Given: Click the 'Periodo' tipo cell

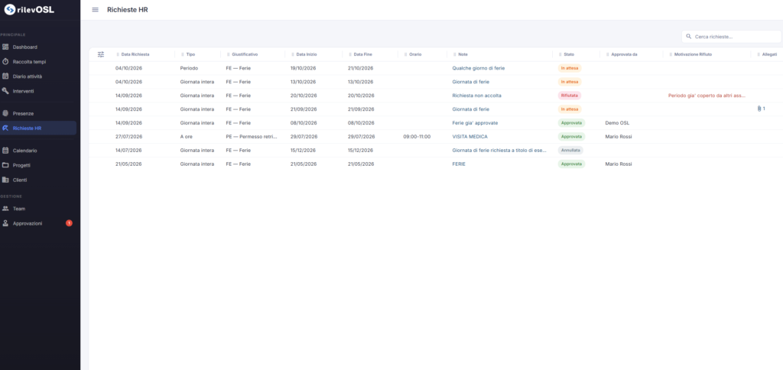Looking at the screenshot, I should (190, 68).
